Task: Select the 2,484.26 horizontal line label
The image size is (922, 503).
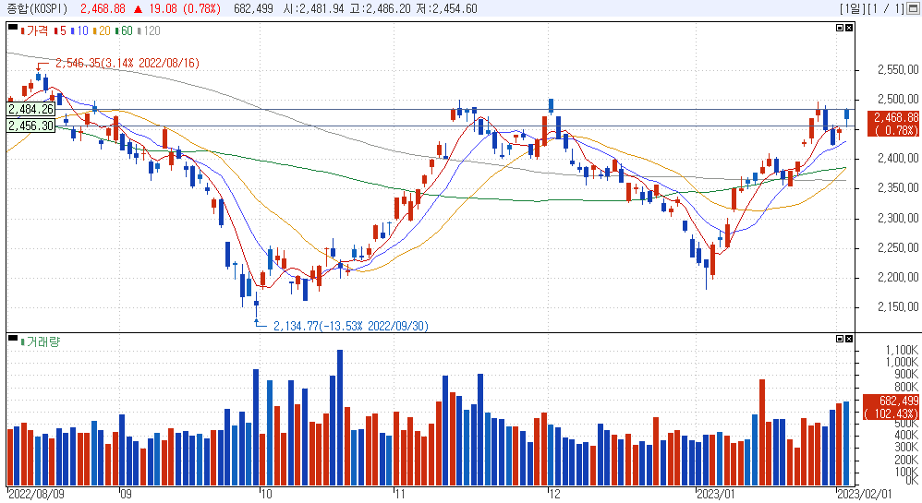Action: click(30, 109)
